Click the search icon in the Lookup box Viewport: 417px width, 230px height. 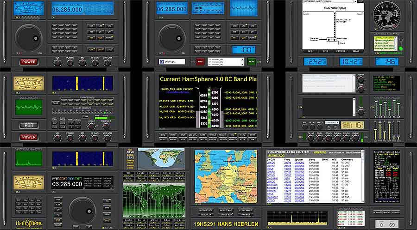(161, 61)
